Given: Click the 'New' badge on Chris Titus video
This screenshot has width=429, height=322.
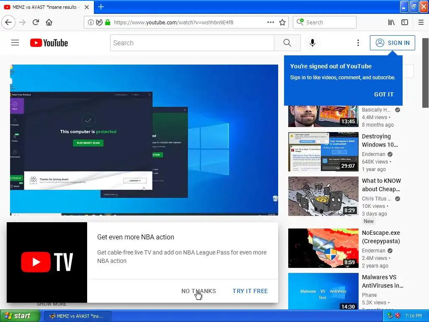Looking at the screenshot, I should pos(369,221).
